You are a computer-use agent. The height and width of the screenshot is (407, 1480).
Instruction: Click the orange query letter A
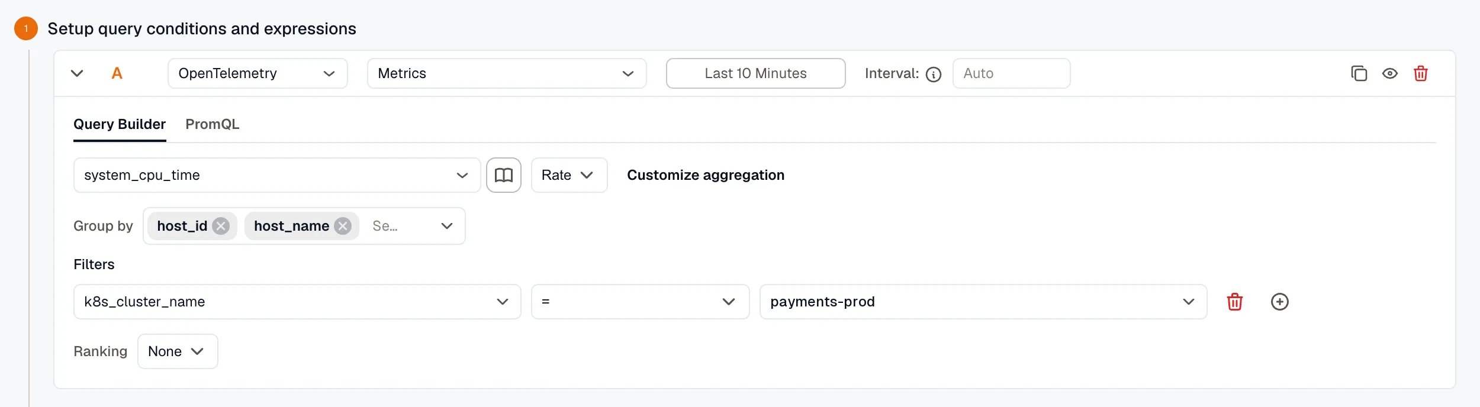(x=117, y=73)
